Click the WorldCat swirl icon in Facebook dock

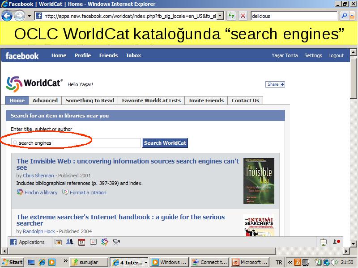(105, 242)
